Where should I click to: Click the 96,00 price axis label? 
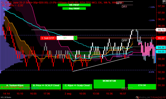click(161, 26)
